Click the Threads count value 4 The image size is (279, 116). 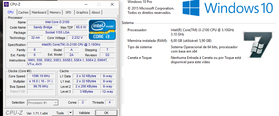(x=110, y=102)
